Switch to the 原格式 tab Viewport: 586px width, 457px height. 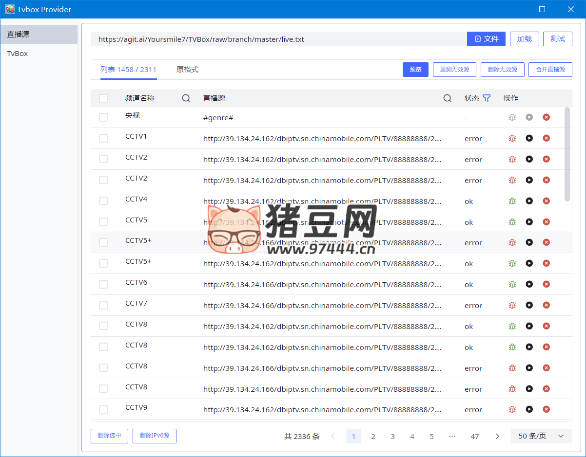pos(187,70)
